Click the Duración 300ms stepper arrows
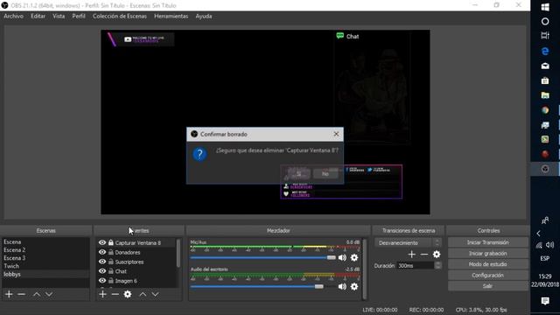Viewport: 560px width, 315px height. (437, 265)
